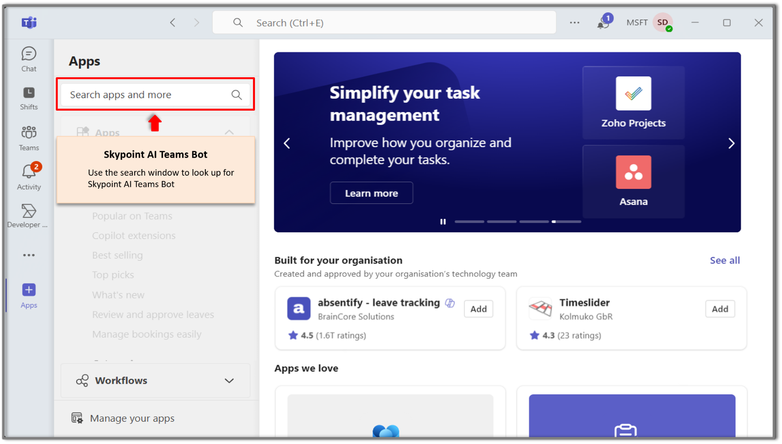782x444 pixels.
Task: Open the Asana tile
Action: click(633, 181)
